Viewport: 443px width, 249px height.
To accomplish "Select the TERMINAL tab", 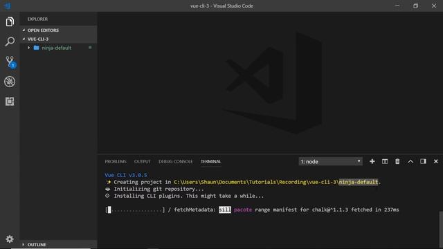I will (210, 161).
